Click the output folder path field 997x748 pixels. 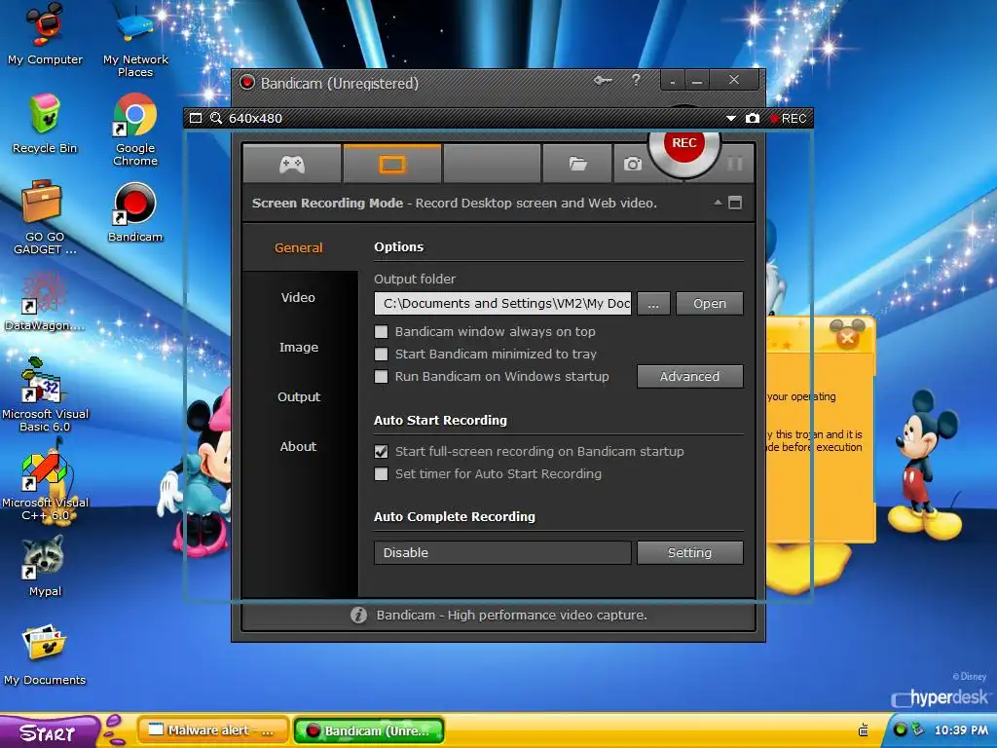tap(503, 304)
